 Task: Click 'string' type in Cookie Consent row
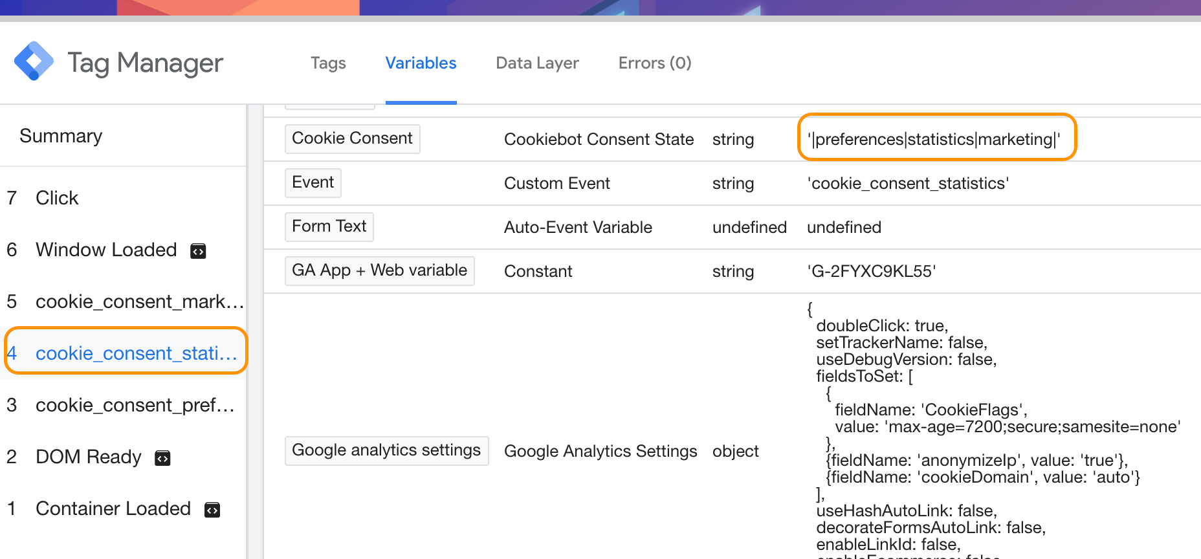tap(733, 139)
